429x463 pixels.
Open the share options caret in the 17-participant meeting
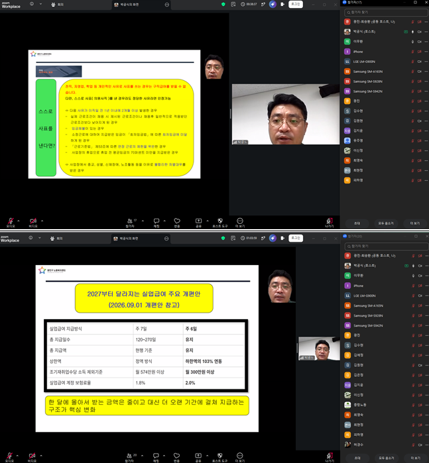click(x=208, y=221)
